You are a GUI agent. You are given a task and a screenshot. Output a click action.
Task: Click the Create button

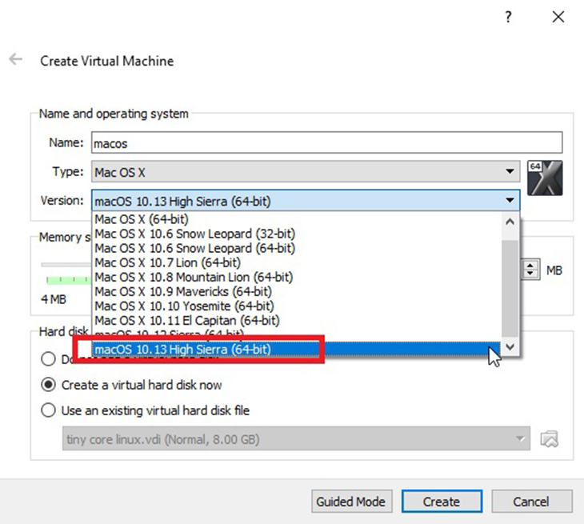(442, 502)
